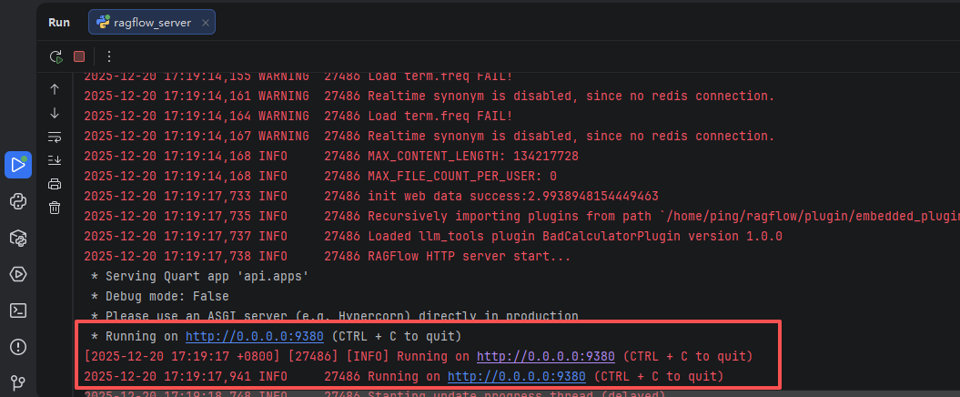Stop the running ragflow_server process
960x397 pixels.
(x=79, y=56)
